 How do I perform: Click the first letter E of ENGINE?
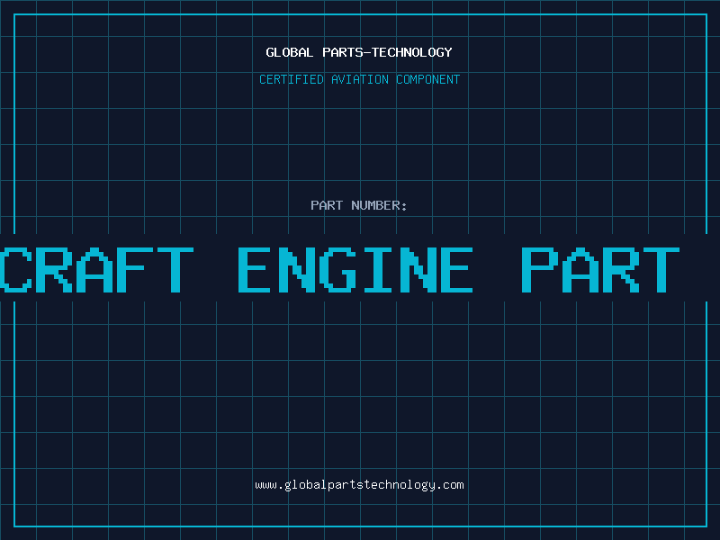pyautogui.click(x=258, y=269)
